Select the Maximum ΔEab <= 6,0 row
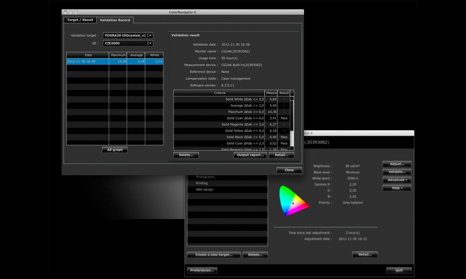Viewport: 466px width, 279px height. 232,112
